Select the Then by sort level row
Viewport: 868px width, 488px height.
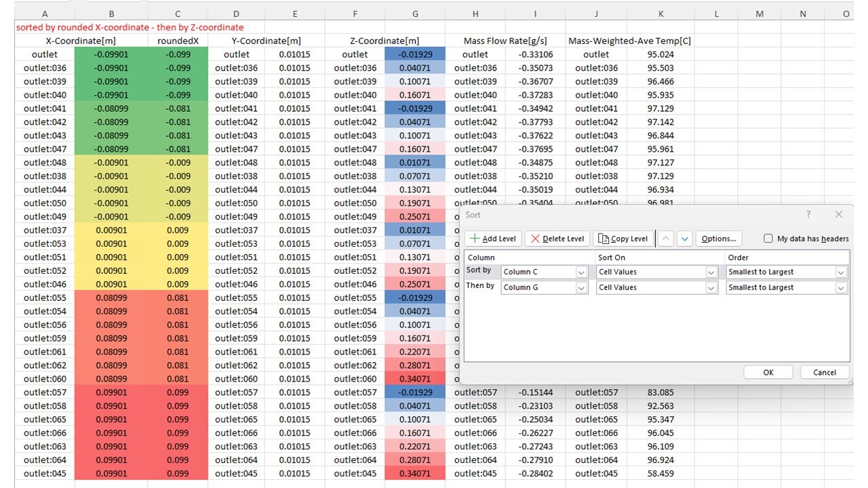[480, 287]
